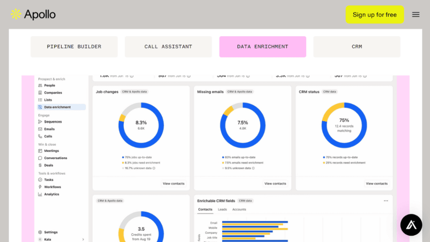Switch to the Call Assistant tab

click(x=168, y=47)
